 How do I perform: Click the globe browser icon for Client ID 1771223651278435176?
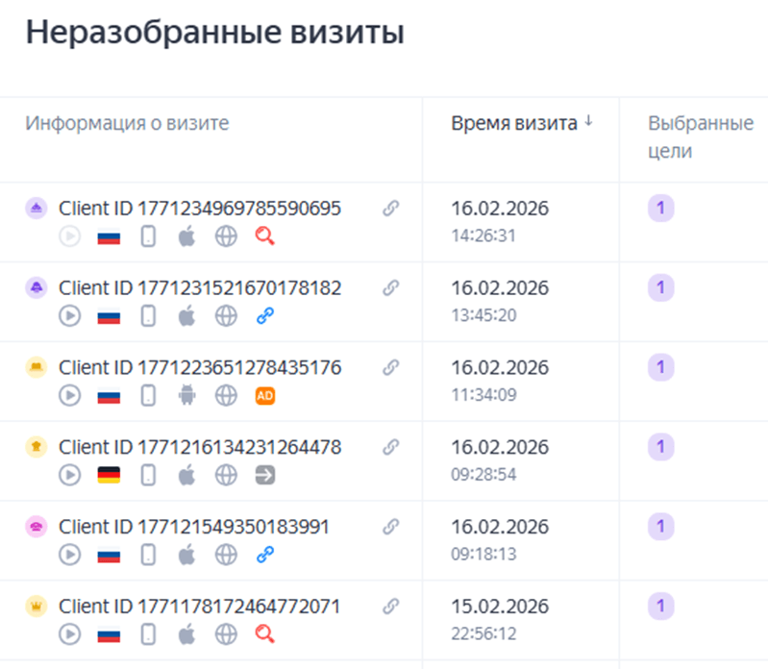coord(226,394)
